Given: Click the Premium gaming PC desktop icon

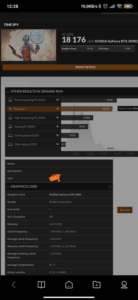Looking at the screenshot, I should 10,100.
